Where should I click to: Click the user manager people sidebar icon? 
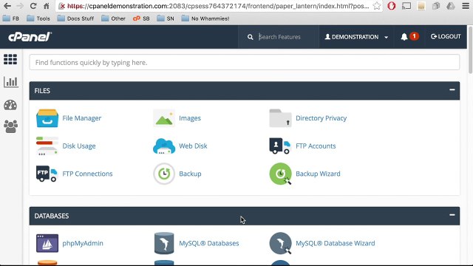coord(10,126)
